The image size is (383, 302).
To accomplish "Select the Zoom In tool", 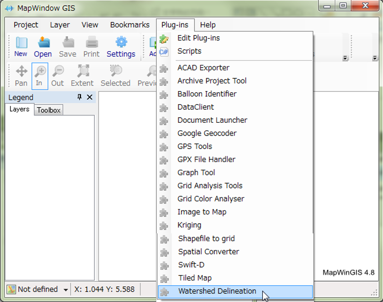I will (40, 76).
